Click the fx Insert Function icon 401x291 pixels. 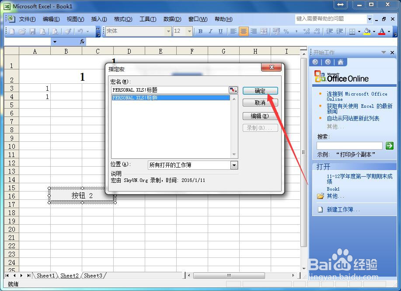(82, 41)
